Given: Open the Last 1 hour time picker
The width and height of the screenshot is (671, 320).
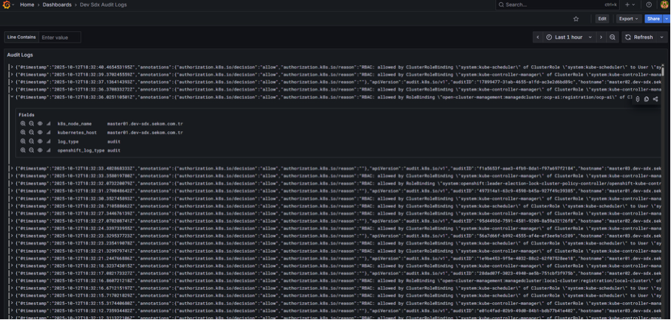Looking at the screenshot, I should point(569,37).
